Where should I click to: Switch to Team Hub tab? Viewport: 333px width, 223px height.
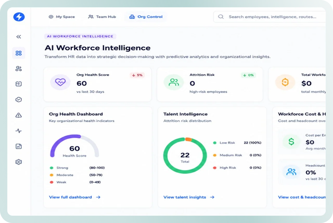coord(102,17)
